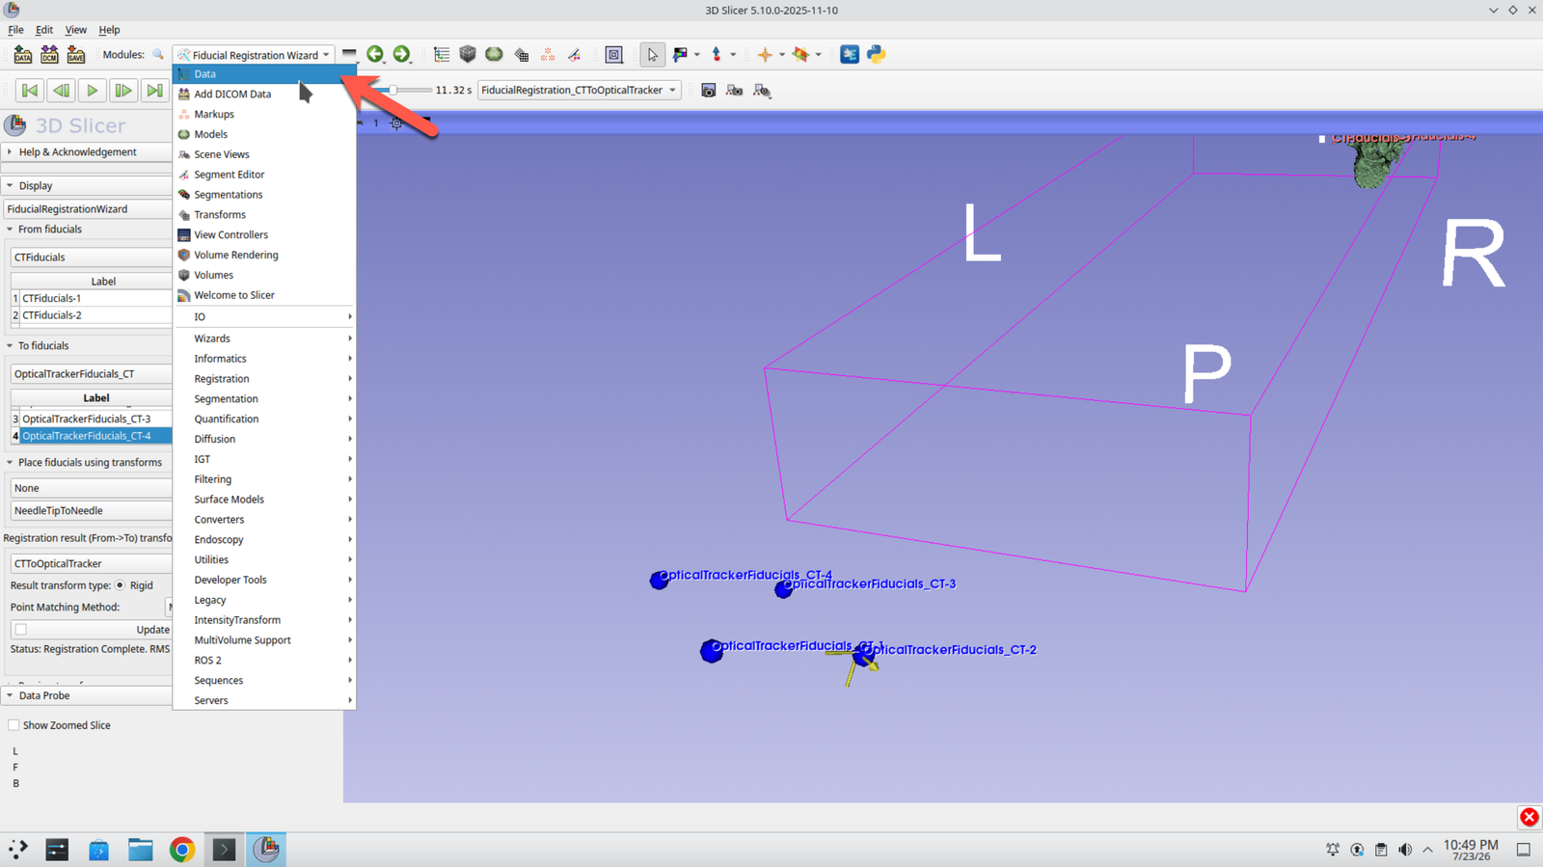This screenshot has width=1543, height=867.
Task: Choose Volume Rendering in modules list
Action: click(x=264, y=256)
